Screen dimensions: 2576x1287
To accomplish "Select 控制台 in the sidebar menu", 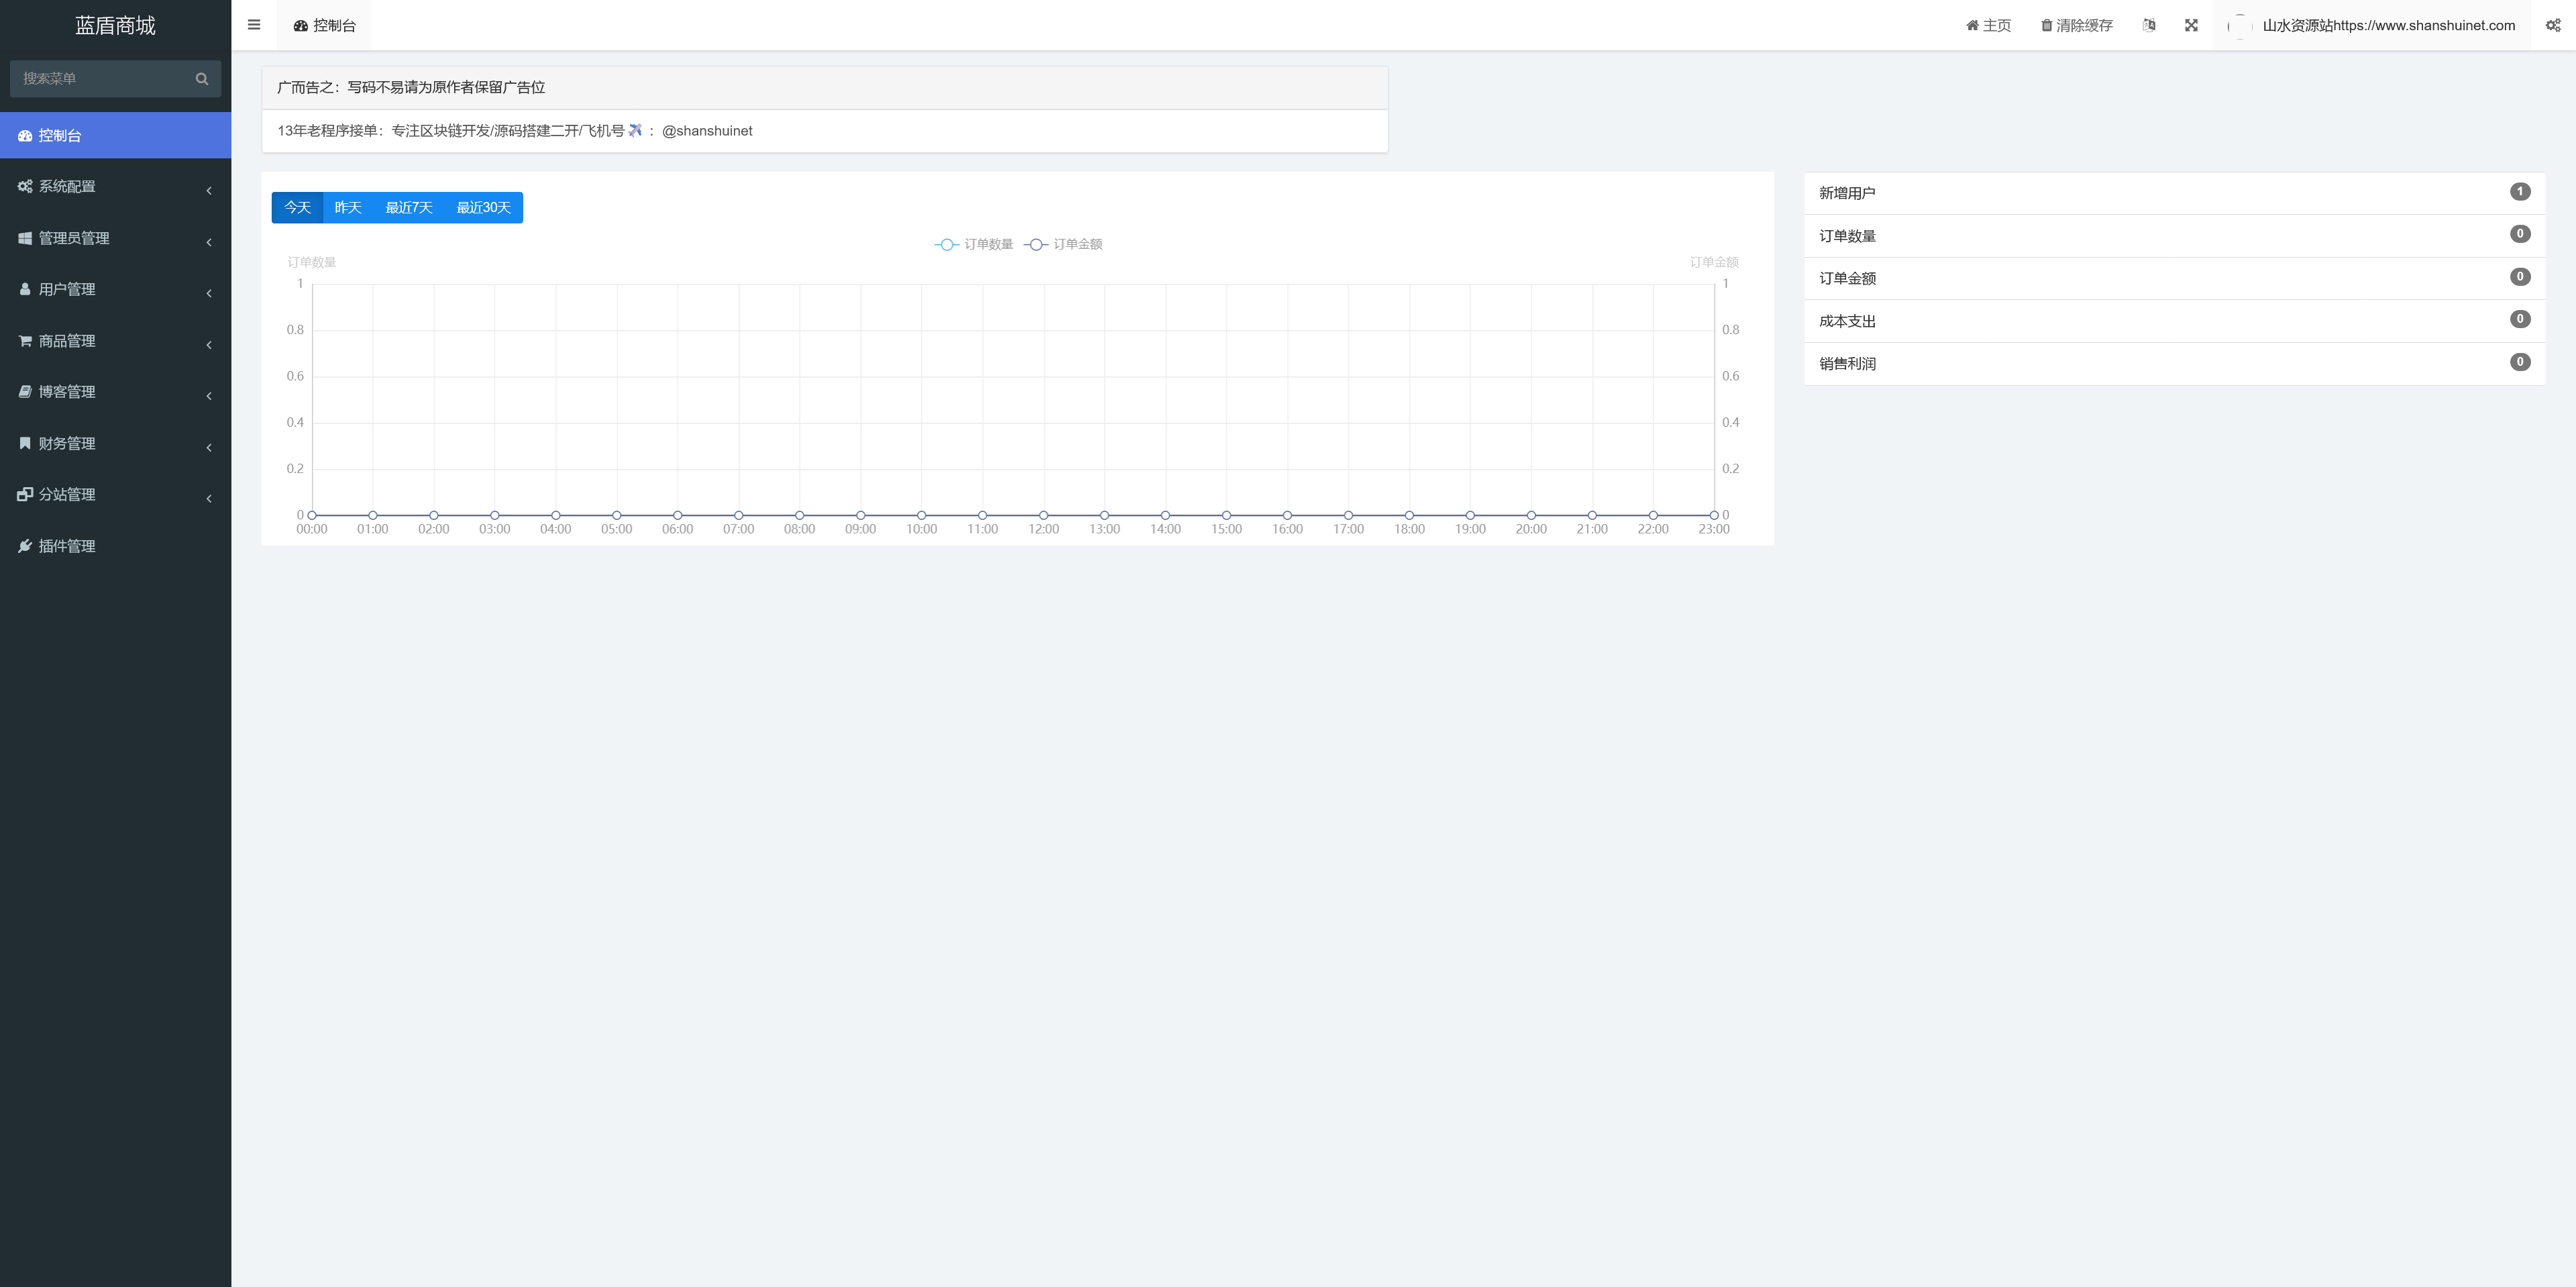I will click(60, 136).
